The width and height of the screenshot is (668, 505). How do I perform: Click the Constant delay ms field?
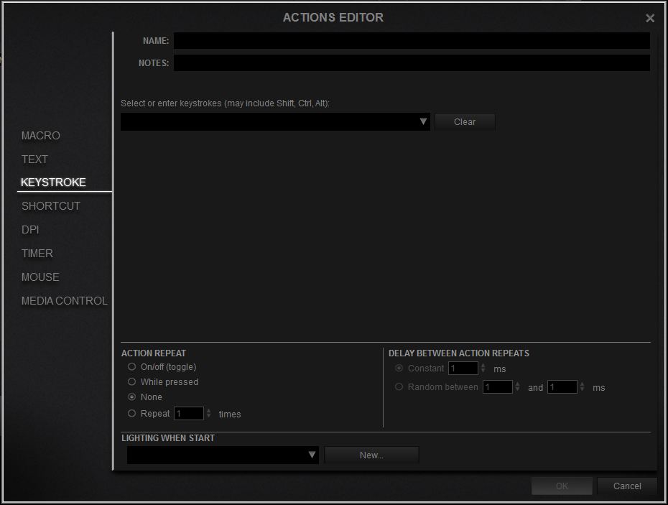[x=463, y=369]
